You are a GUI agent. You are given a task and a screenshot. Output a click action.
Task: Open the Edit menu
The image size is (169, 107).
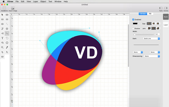(23, 1)
